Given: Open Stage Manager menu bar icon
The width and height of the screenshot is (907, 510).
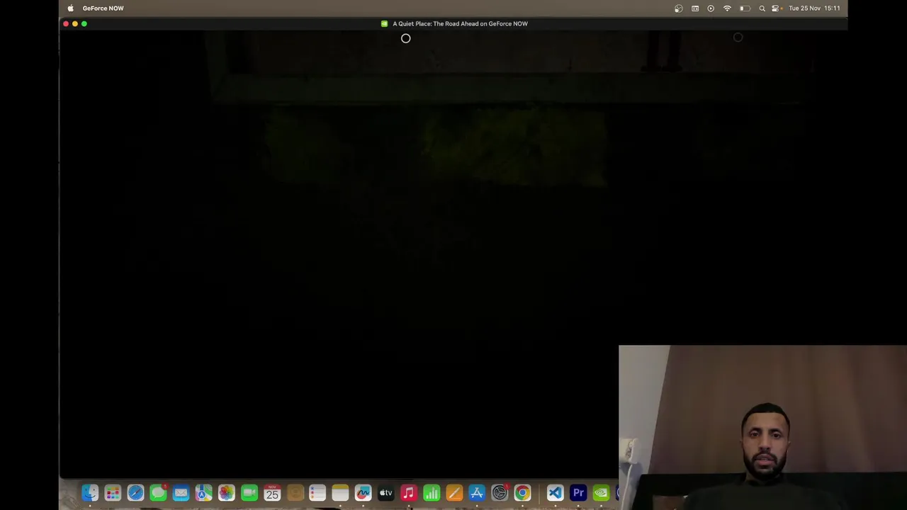Looking at the screenshot, I should [695, 8].
